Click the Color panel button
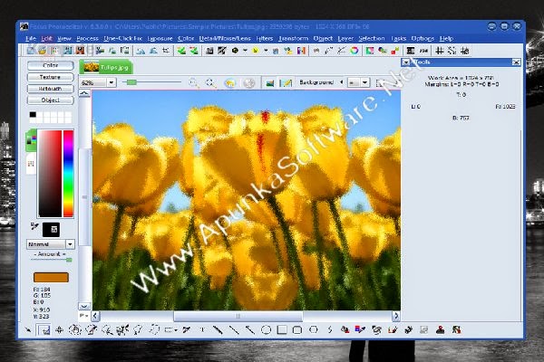Viewport: 544px width, 362px height. 50,65
